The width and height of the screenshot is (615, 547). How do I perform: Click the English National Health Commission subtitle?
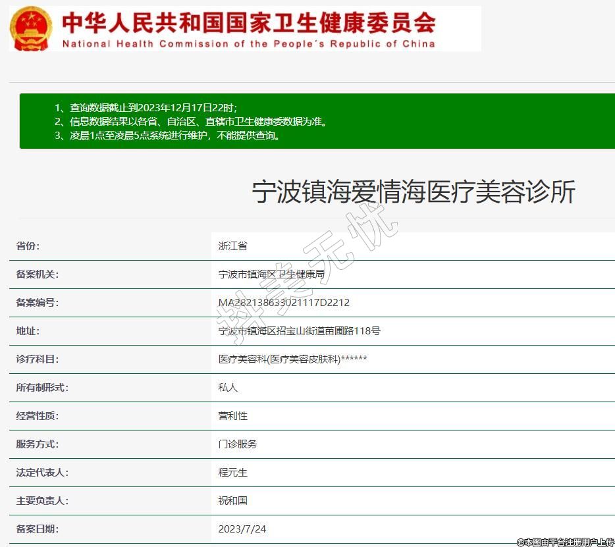click(248, 44)
